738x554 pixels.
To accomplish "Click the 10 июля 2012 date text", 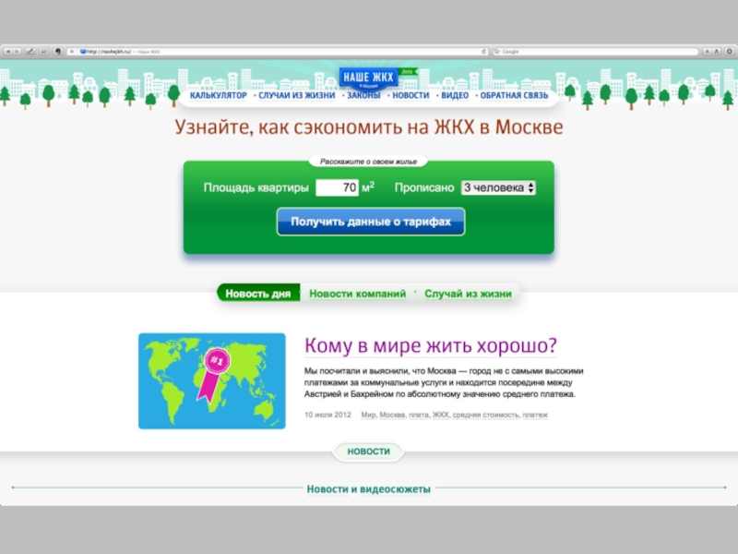I will pyautogui.click(x=327, y=415).
